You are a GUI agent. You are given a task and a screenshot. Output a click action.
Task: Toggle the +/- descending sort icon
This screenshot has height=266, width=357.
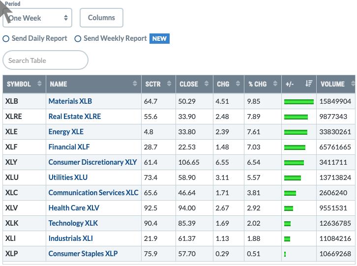(309, 84)
